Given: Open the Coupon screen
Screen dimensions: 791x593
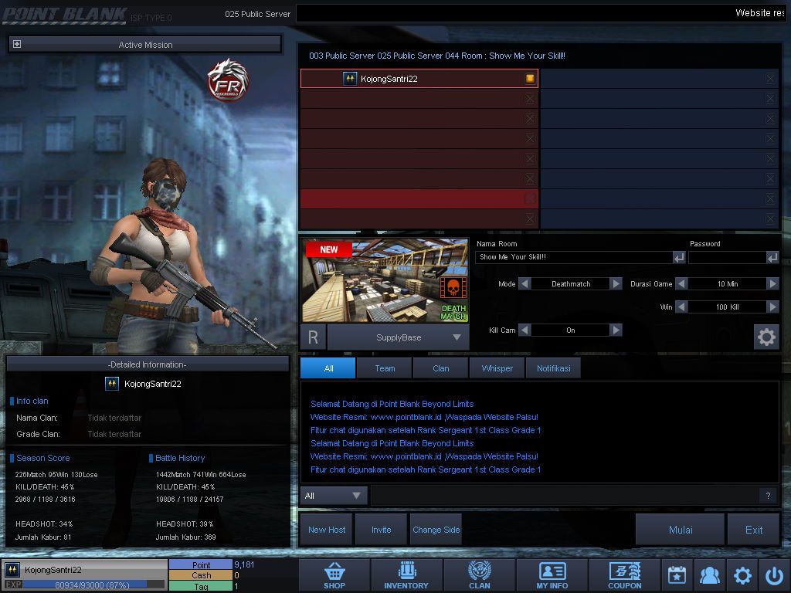Looking at the screenshot, I should point(624,575).
